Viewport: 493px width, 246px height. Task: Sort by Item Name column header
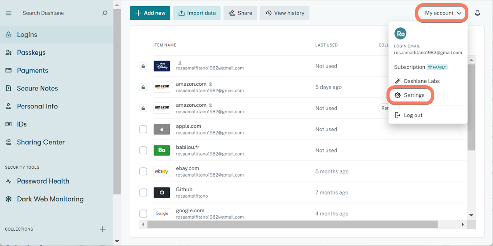[165, 45]
